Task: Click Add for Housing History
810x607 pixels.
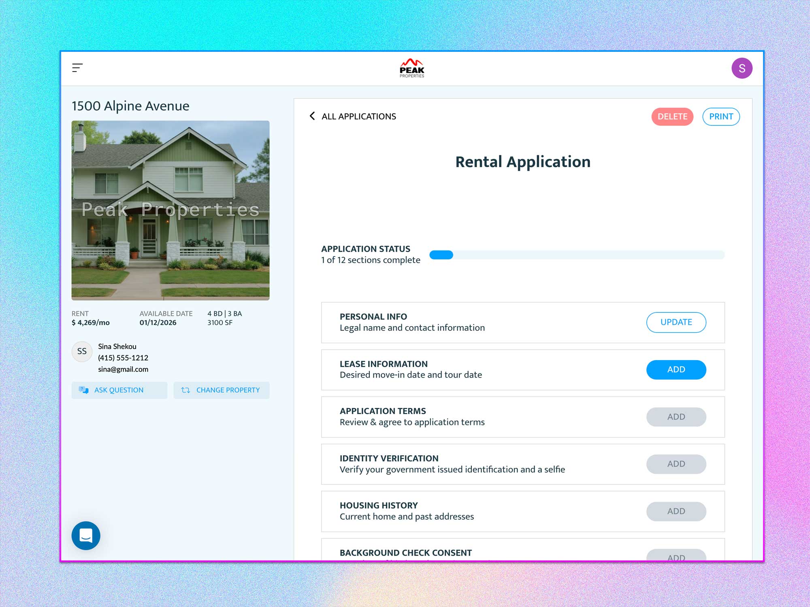Action: (x=676, y=511)
